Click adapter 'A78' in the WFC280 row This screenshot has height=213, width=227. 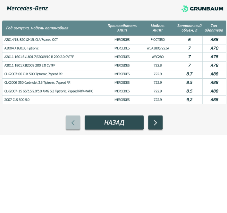coord(214,57)
